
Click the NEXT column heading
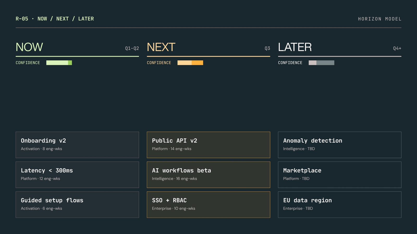[161, 47]
